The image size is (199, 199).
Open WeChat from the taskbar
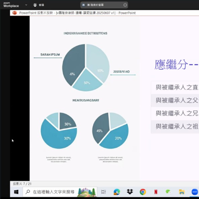tap(168, 191)
